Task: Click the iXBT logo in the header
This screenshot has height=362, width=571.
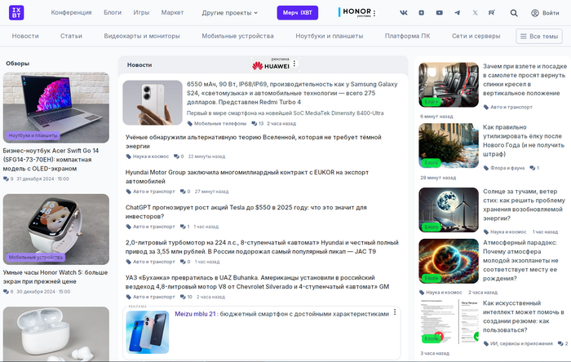Action: click(17, 13)
